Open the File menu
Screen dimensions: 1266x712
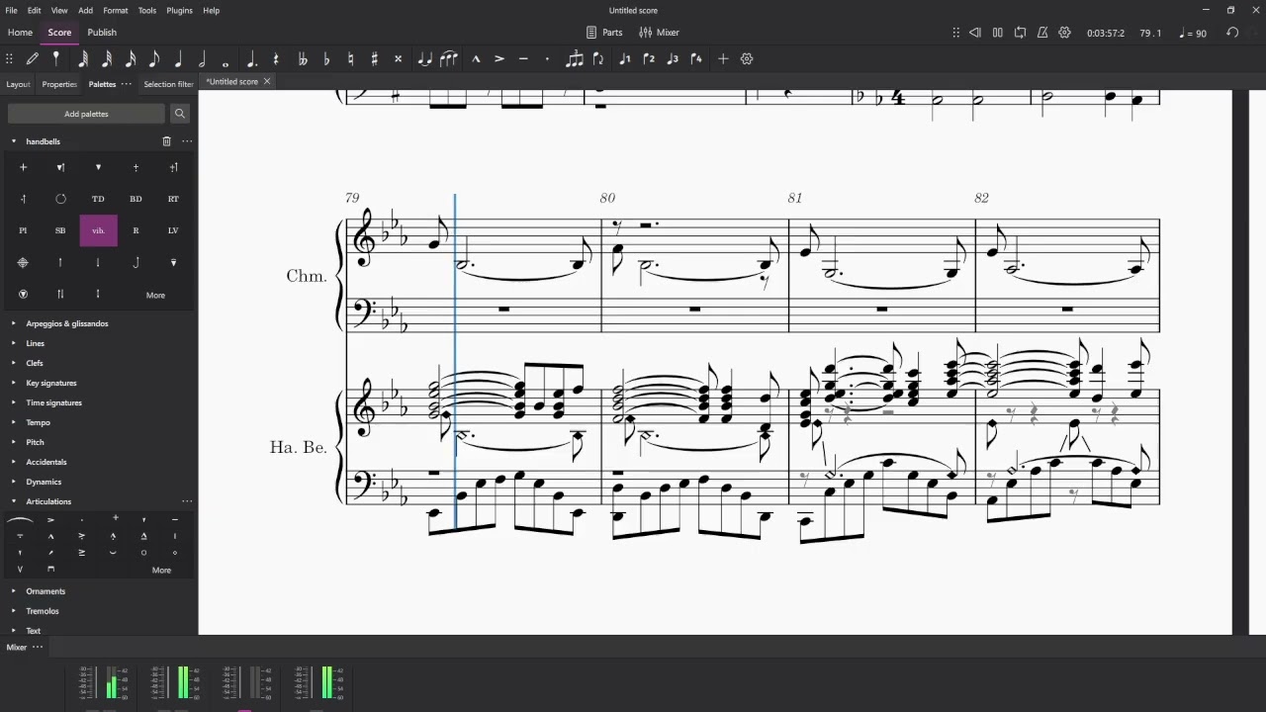tap(11, 10)
